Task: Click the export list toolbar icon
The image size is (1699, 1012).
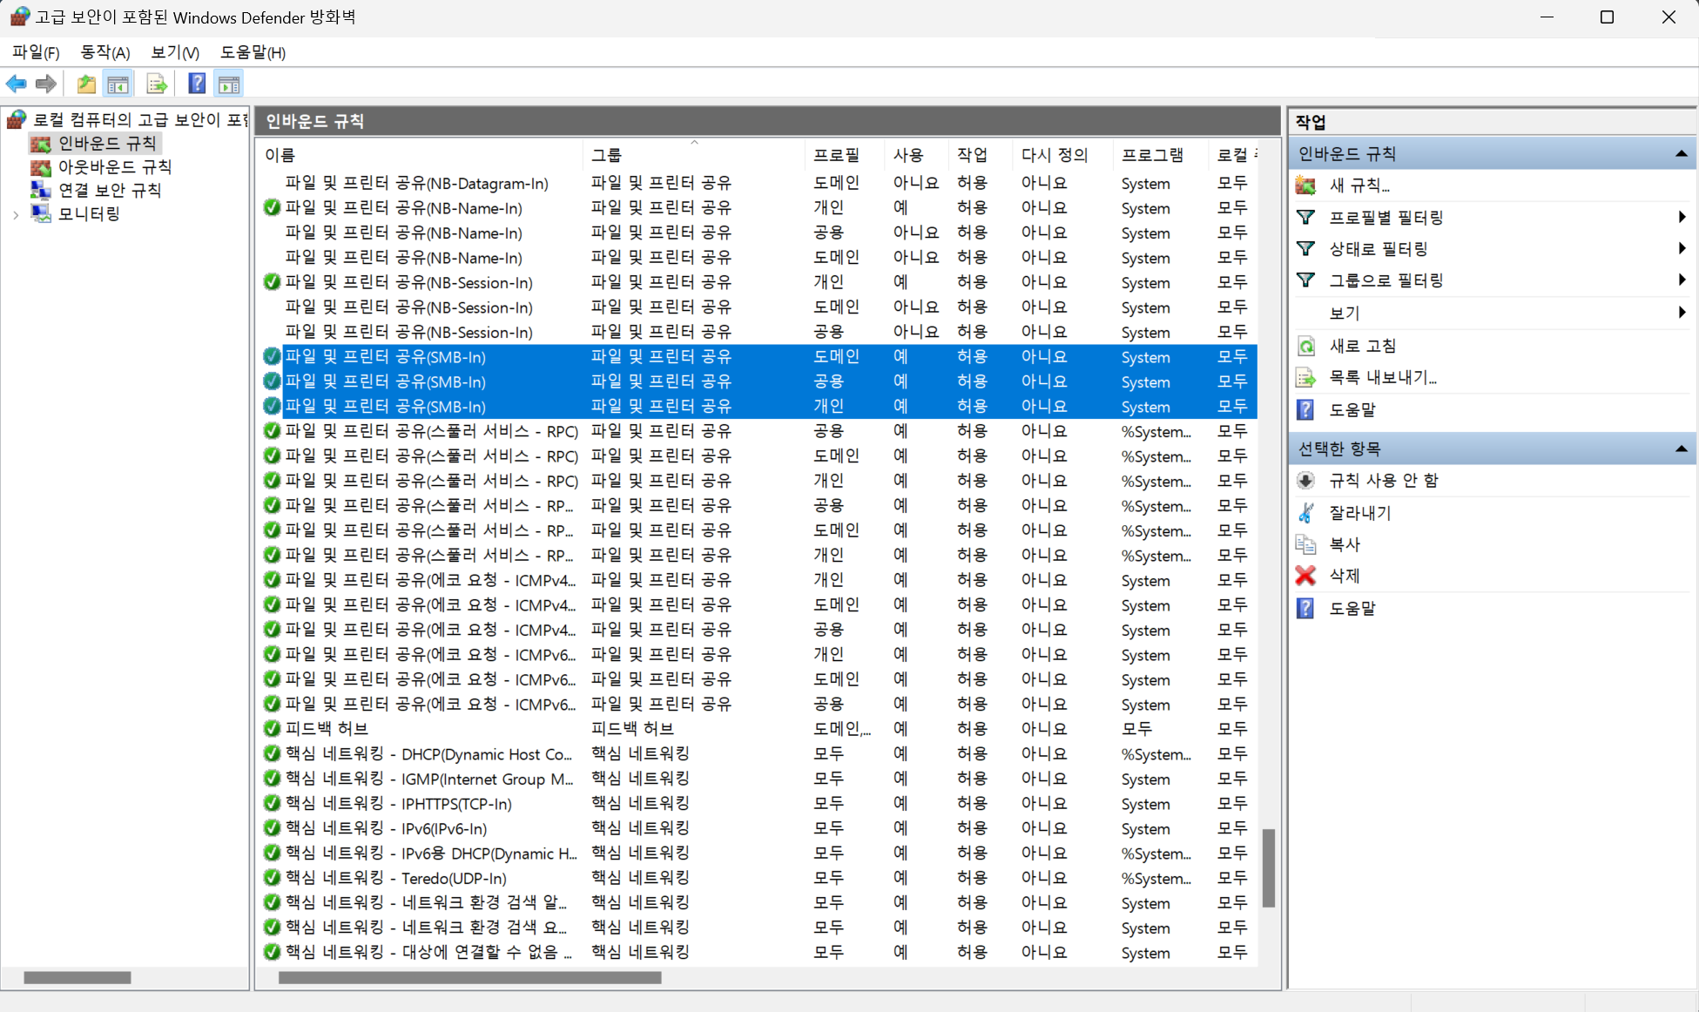Action: pos(157,84)
